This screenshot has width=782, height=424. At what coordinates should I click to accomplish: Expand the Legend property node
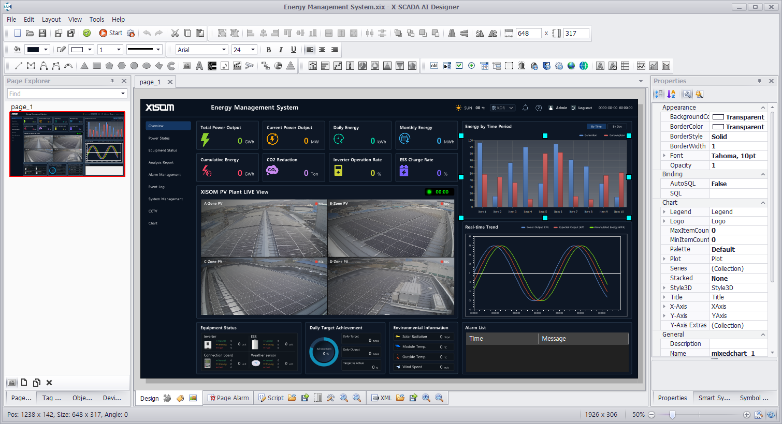click(664, 212)
